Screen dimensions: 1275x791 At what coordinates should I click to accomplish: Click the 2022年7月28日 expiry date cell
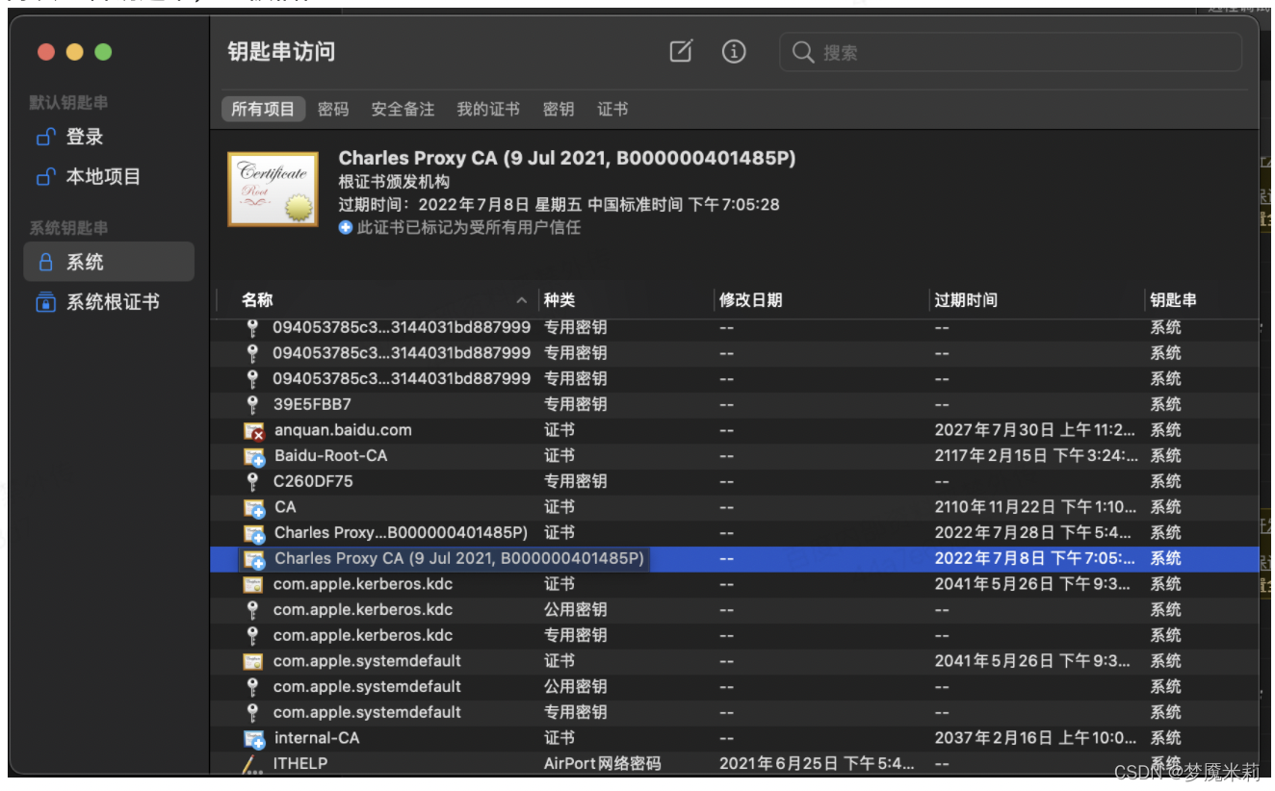click(x=1035, y=533)
